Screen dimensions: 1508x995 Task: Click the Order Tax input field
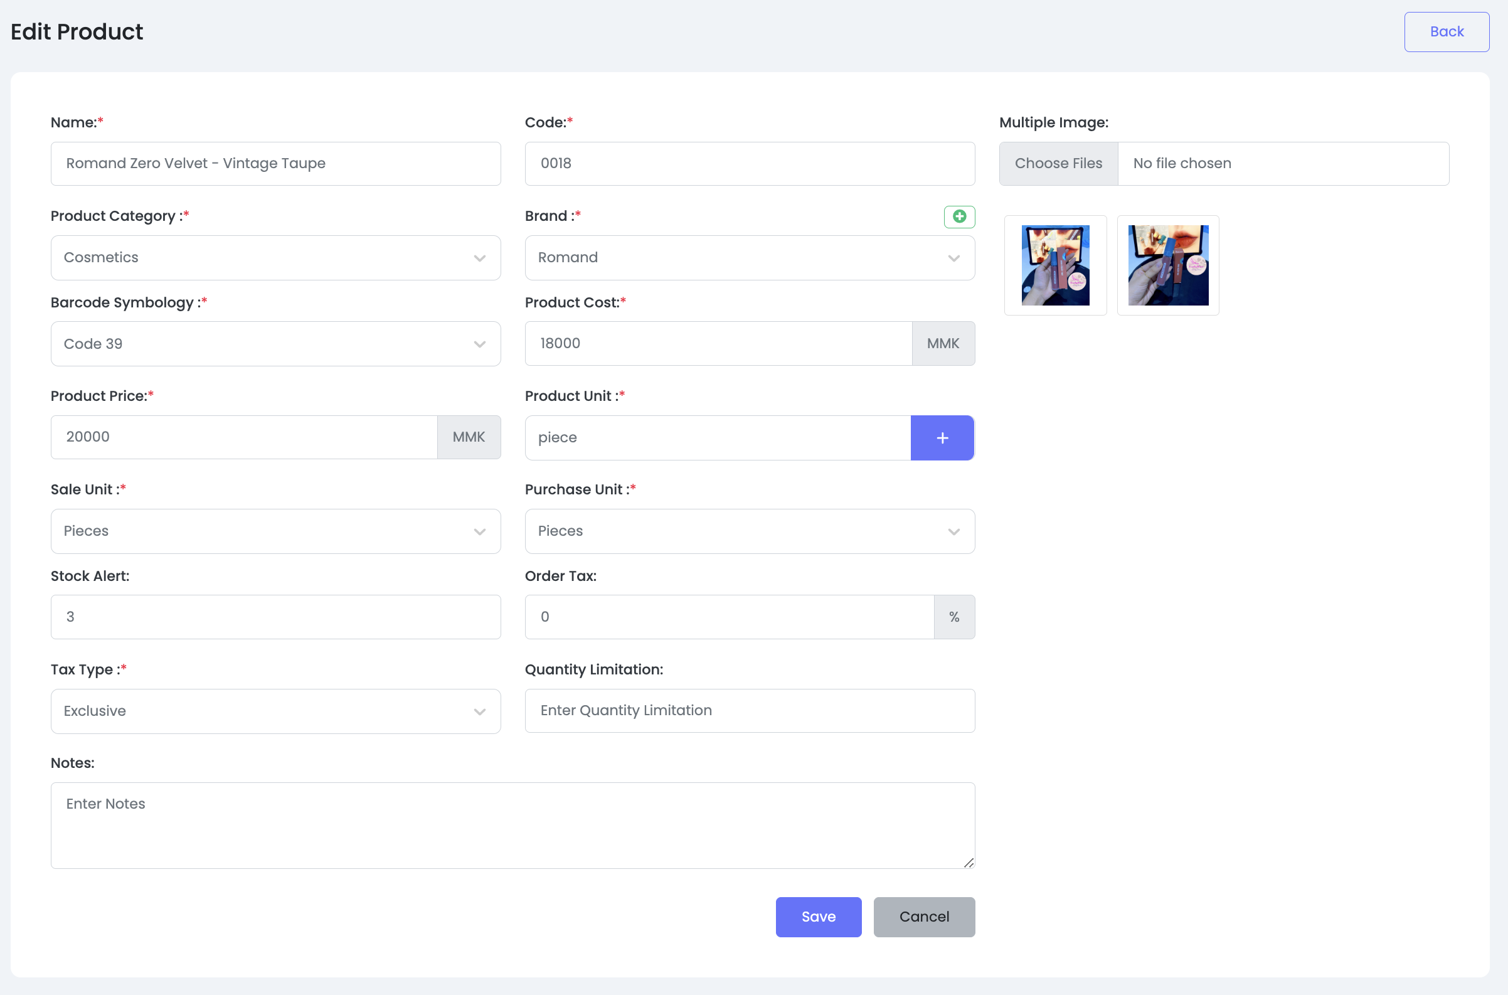click(729, 617)
